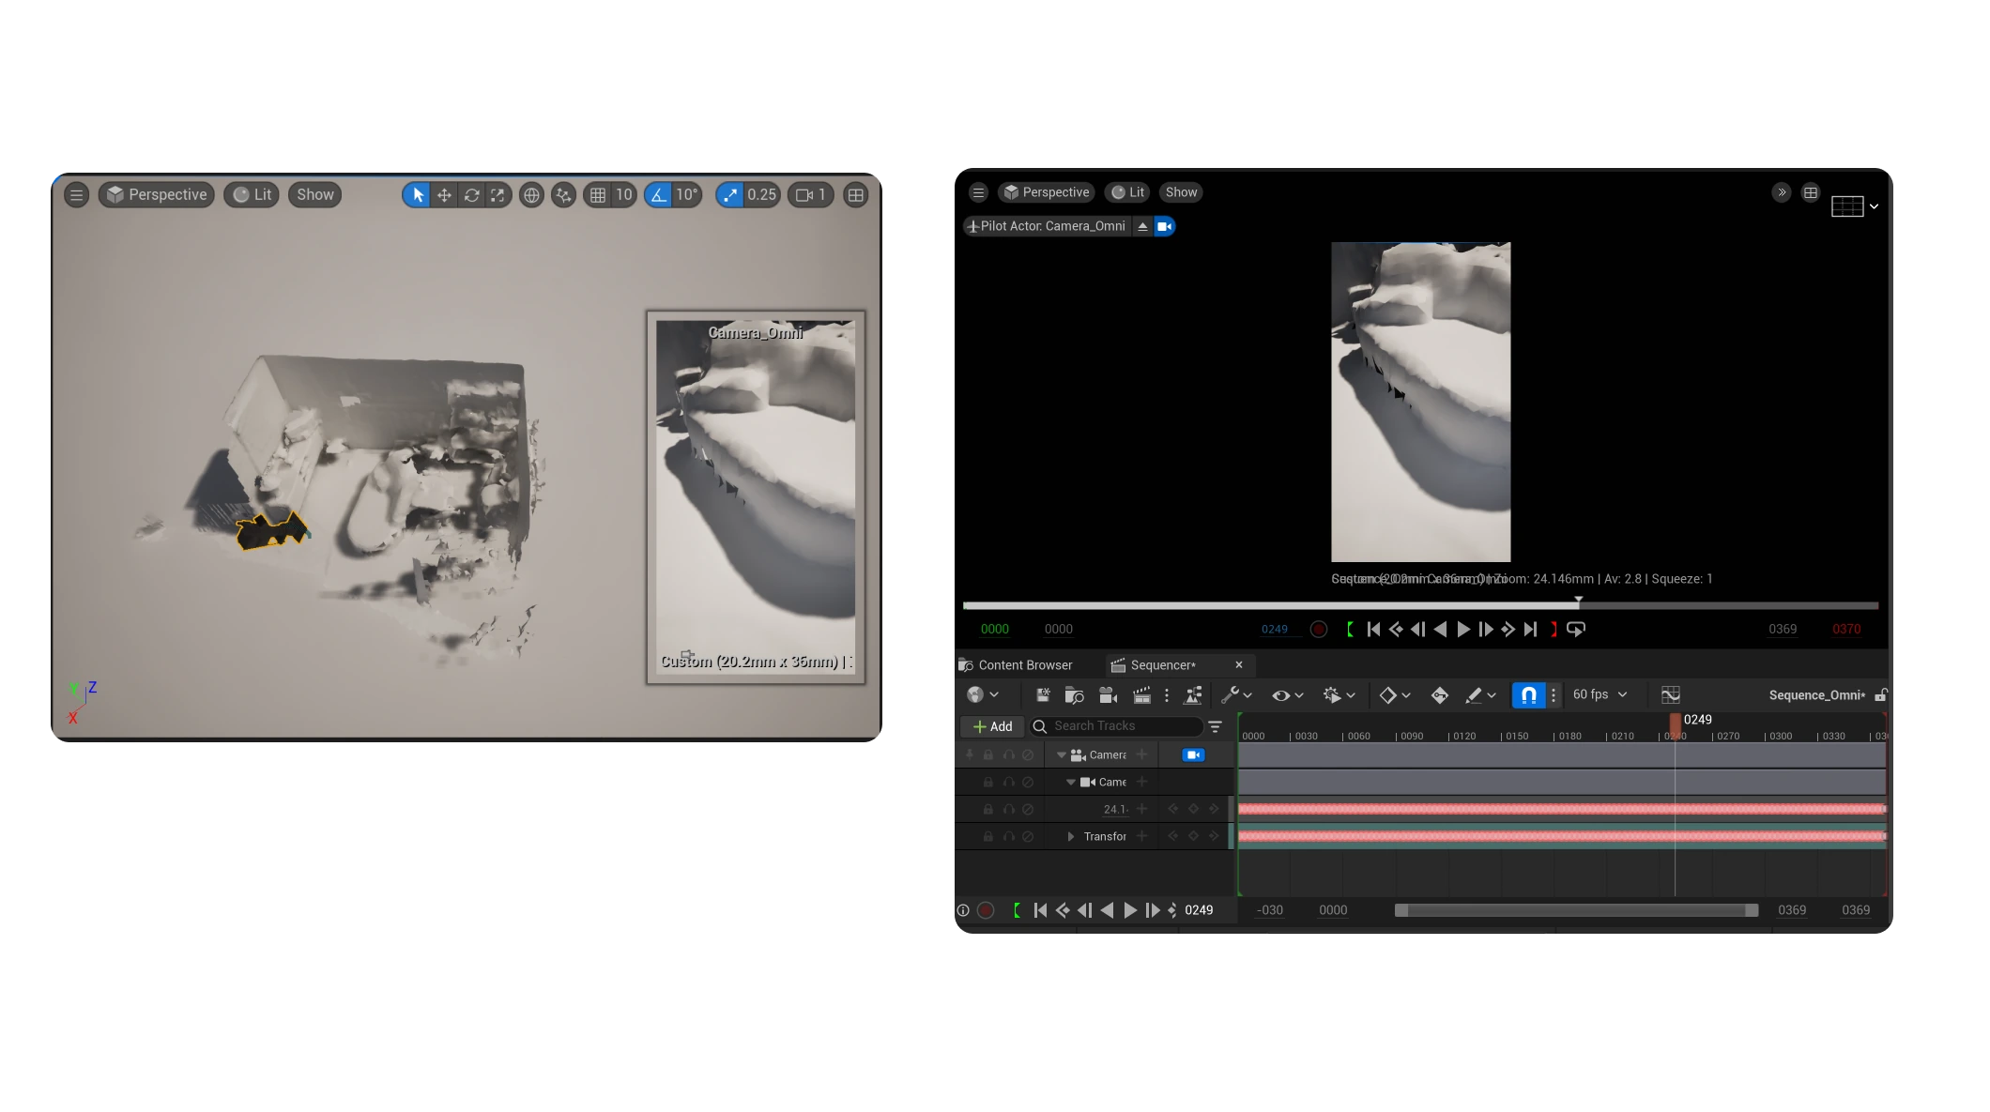Choose the Rotate gizmo tool
The width and height of the screenshot is (1990, 1112).
click(x=471, y=195)
